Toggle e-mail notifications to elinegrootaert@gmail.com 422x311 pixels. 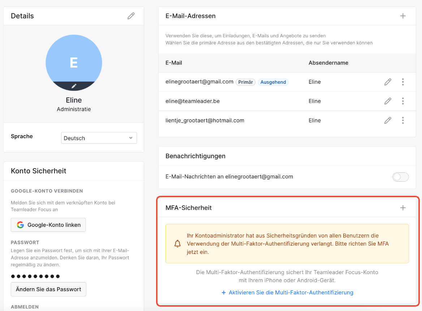click(x=400, y=177)
